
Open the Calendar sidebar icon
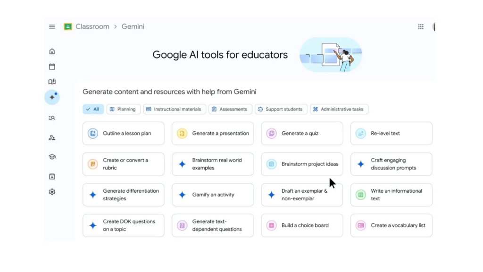pyautogui.click(x=52, y=67)
